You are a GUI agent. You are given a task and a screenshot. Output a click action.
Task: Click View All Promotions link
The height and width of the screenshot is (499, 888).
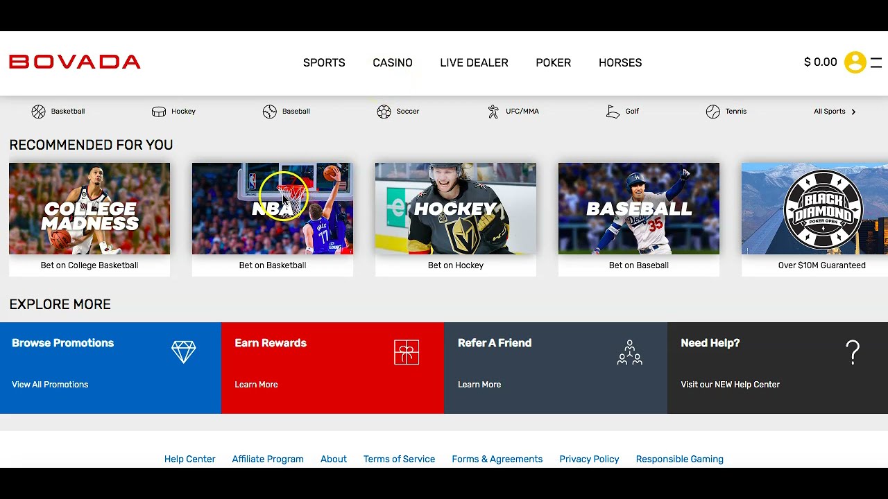(x=50, y=385)
